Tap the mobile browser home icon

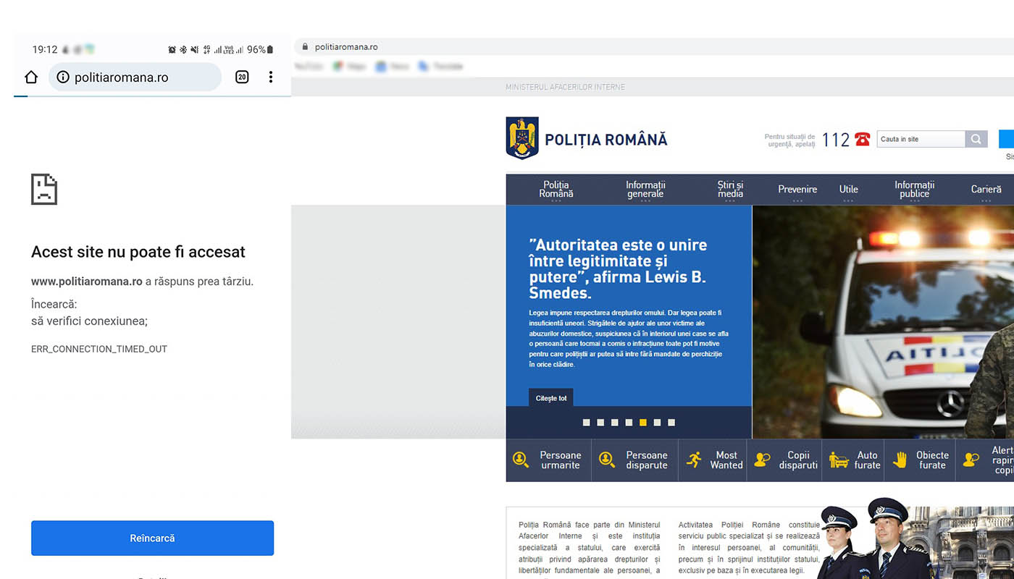click(31, 77)
